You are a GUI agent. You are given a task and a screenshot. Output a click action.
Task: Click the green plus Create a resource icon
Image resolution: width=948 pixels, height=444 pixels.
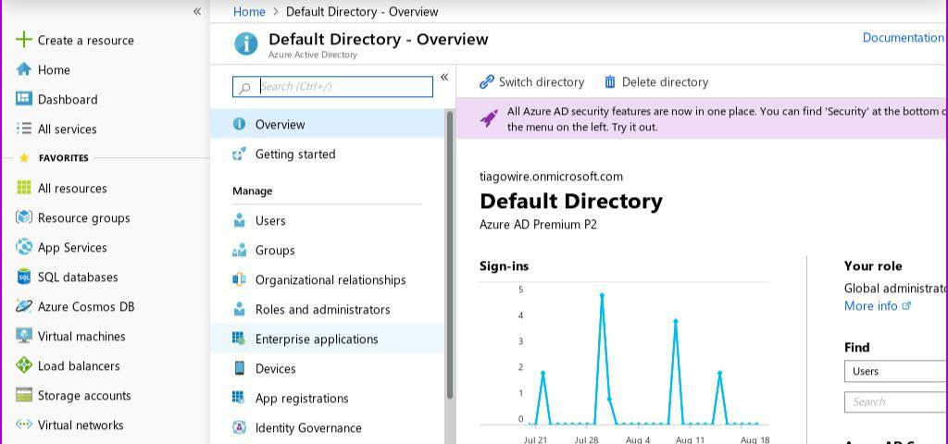pos(23,40)
